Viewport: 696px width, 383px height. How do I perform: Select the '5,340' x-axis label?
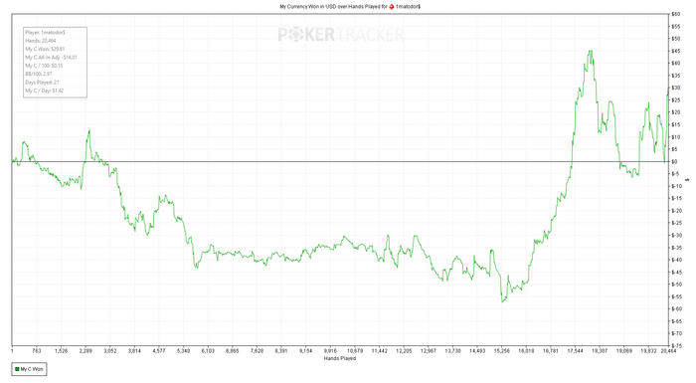183,351
